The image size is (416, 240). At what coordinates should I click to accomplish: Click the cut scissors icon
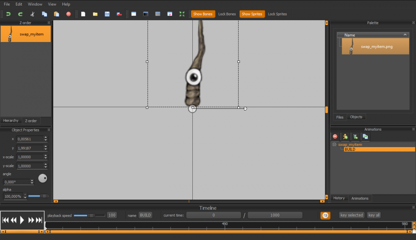click(x=32, y=14)
